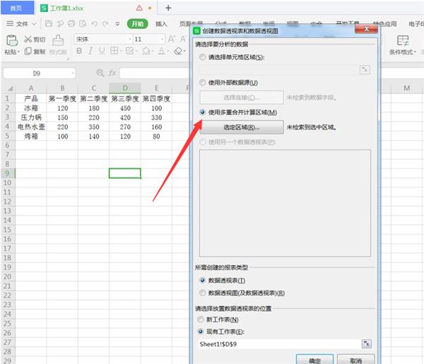Click the select-all corner triangle of sheet
Viewport: 424px width, 364px height.
10,88
